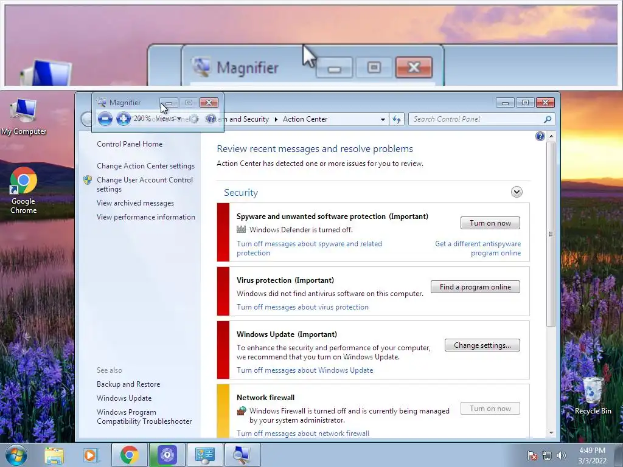Zoom in with Magnifier plus button

124,119
